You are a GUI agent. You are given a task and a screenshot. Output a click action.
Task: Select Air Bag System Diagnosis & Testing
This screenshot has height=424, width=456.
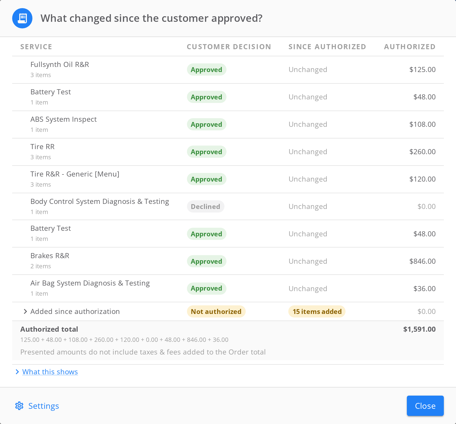pos(90,283)
